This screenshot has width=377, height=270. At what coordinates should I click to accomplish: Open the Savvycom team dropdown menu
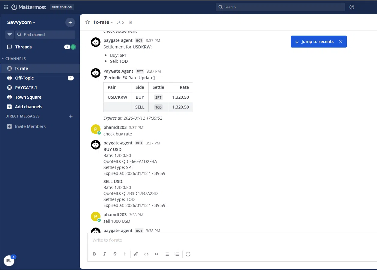21,22
